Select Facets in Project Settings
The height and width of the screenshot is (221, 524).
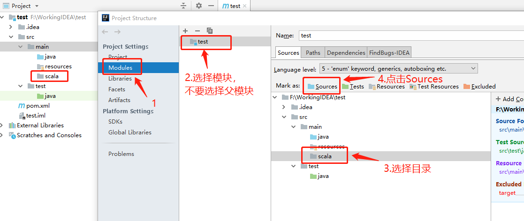pyautogui.click(x=117, y=89)
